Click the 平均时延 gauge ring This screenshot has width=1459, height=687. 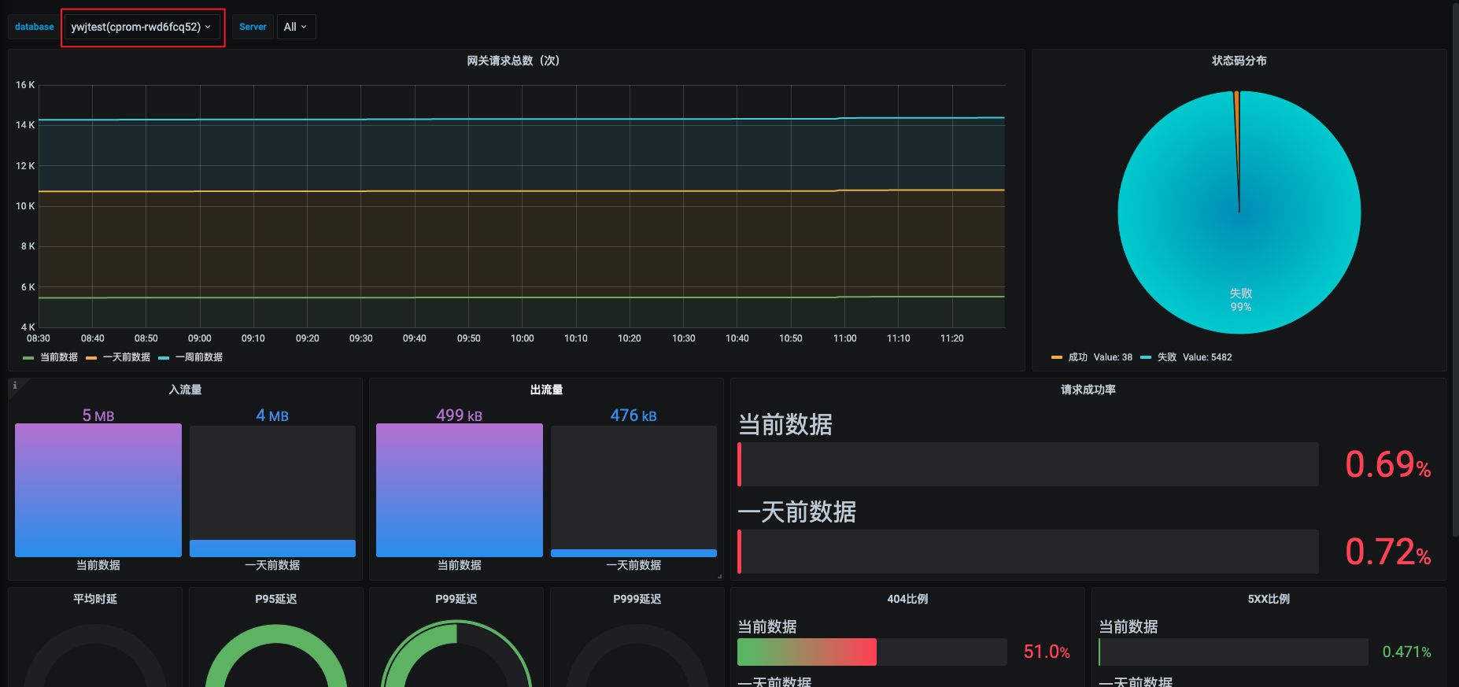point(95,634)
